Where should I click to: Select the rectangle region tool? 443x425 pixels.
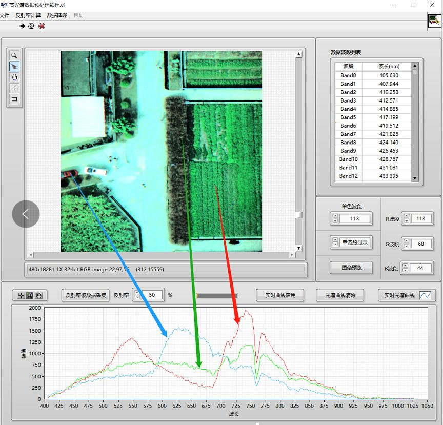[x=14, y=99]
